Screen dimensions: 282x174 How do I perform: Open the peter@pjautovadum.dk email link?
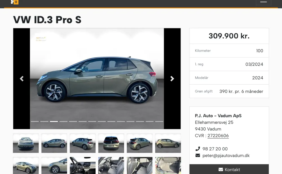click(x=226, y=156)
